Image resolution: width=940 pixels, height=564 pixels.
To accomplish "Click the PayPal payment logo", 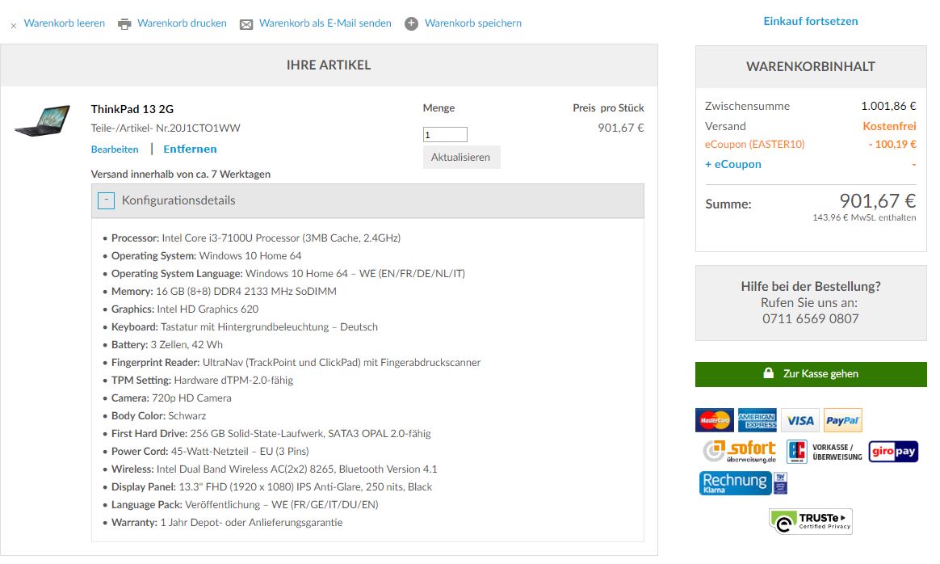I will 843,420.
